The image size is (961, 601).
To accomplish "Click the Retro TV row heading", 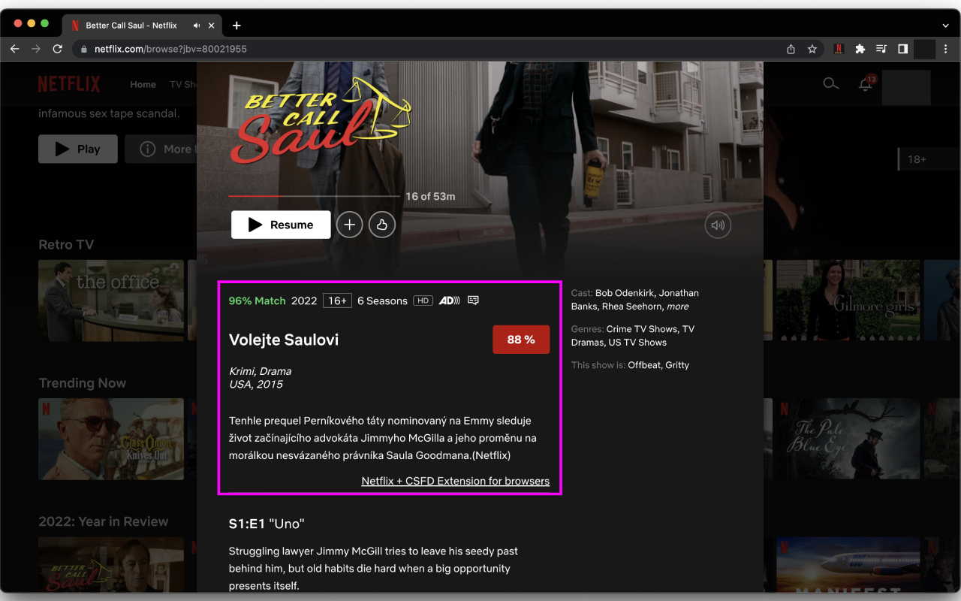I will pos(66,245).
